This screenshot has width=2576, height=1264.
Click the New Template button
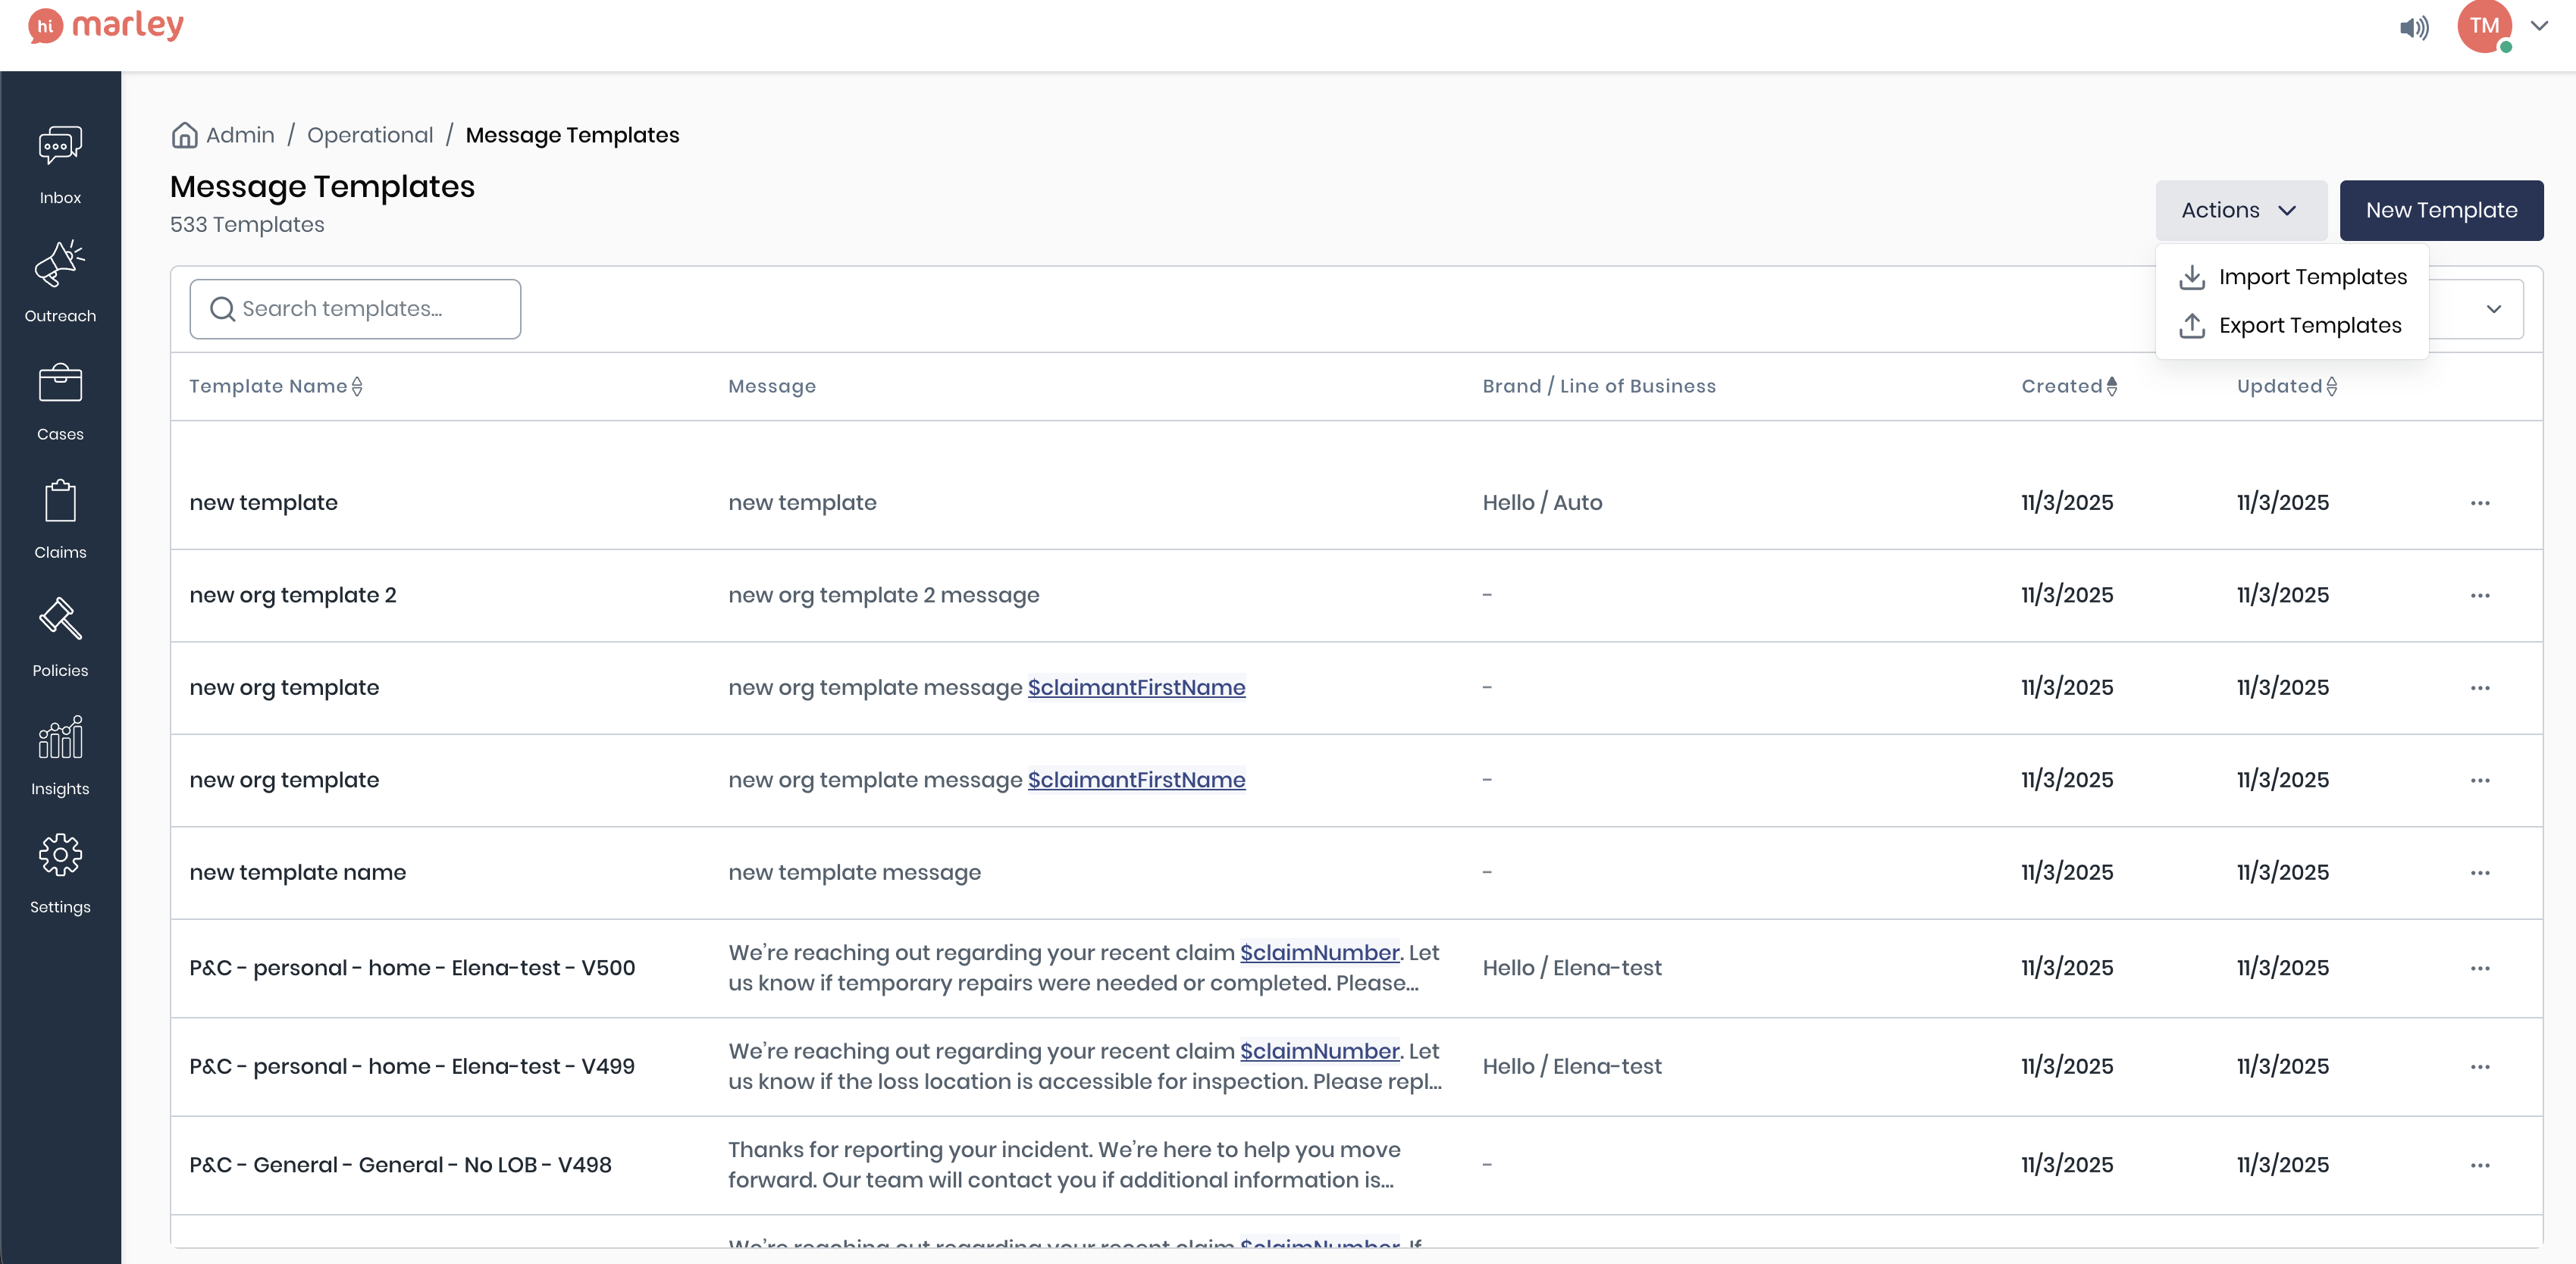[x=2440, y=210]
